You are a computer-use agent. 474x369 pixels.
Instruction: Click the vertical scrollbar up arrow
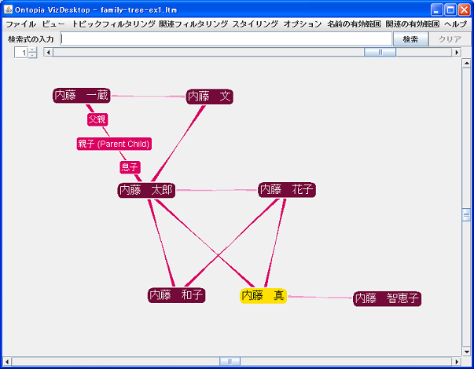click(x=466, y=63)
